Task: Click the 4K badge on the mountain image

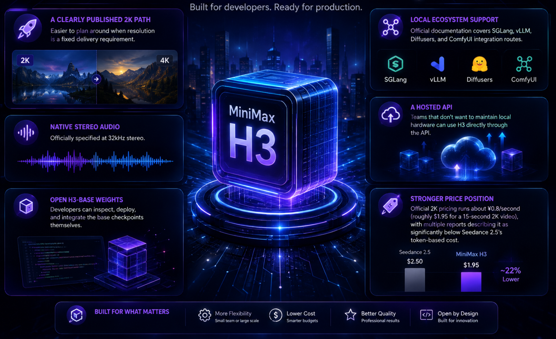Action: pos(165,60)
